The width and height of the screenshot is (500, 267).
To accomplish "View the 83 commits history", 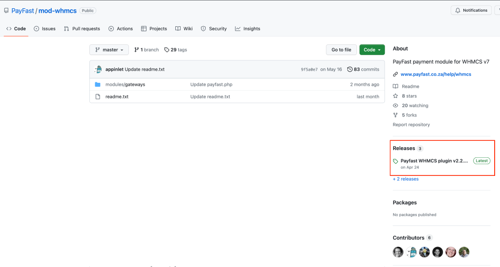I will 363,69.
